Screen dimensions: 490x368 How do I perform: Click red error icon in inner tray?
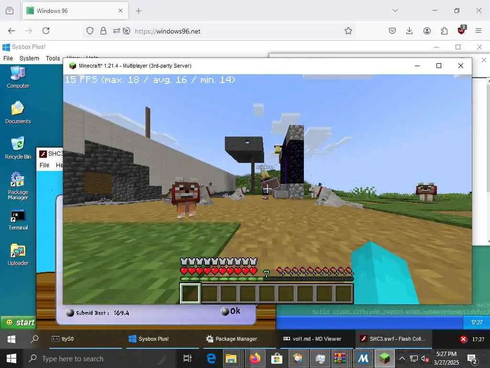(463, 339)
